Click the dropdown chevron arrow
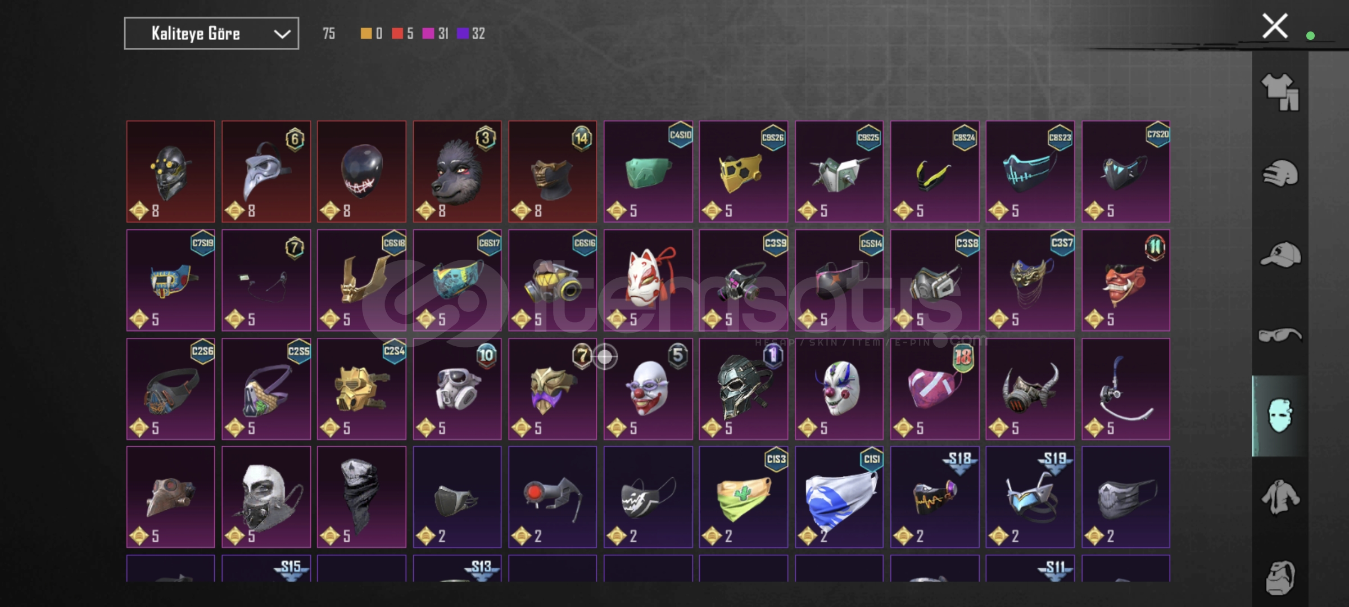The height and width of the screenshot is (607, 1349). (282, 34)
